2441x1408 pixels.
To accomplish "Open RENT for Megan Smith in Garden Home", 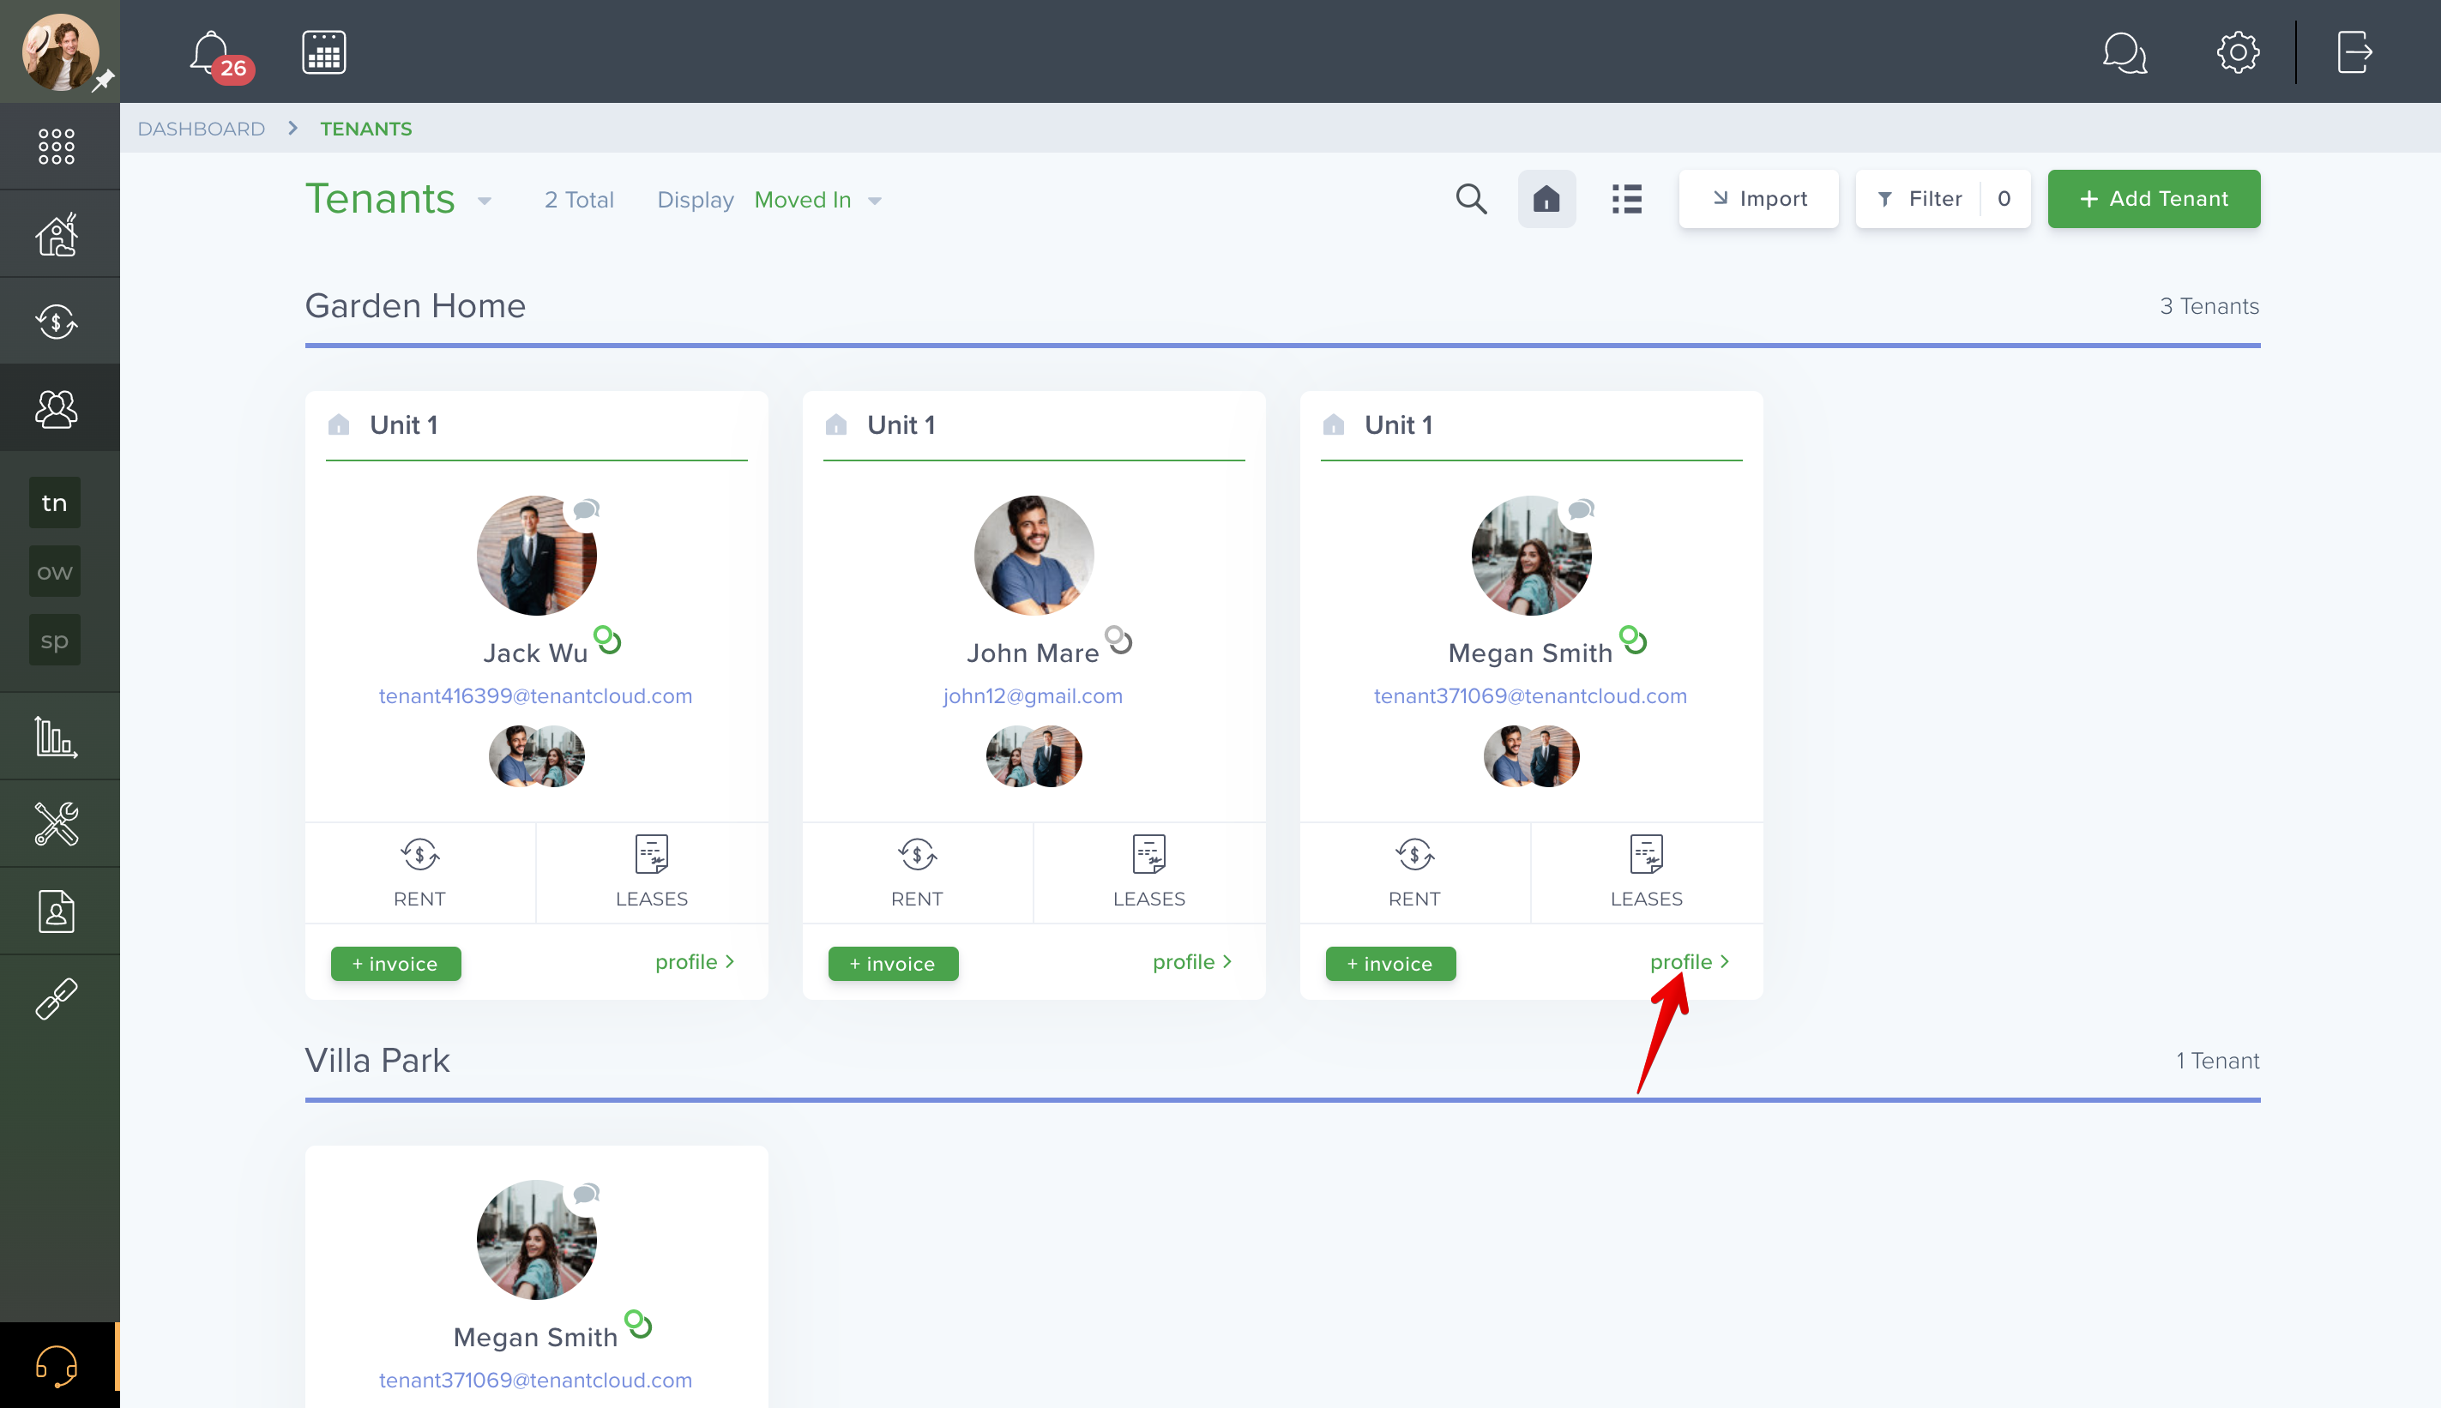I will tap(1414, 872).
